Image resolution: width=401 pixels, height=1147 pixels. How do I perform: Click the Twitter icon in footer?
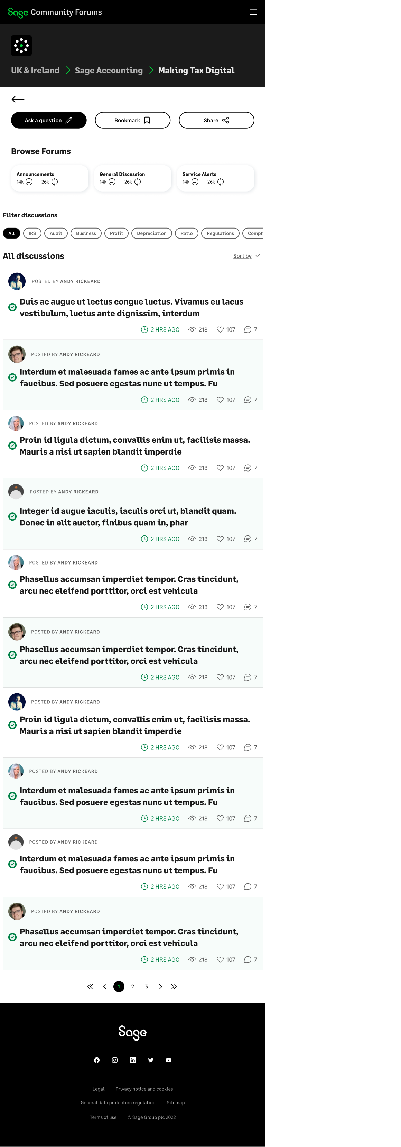pyautogui.click(x=150, y=1060)
